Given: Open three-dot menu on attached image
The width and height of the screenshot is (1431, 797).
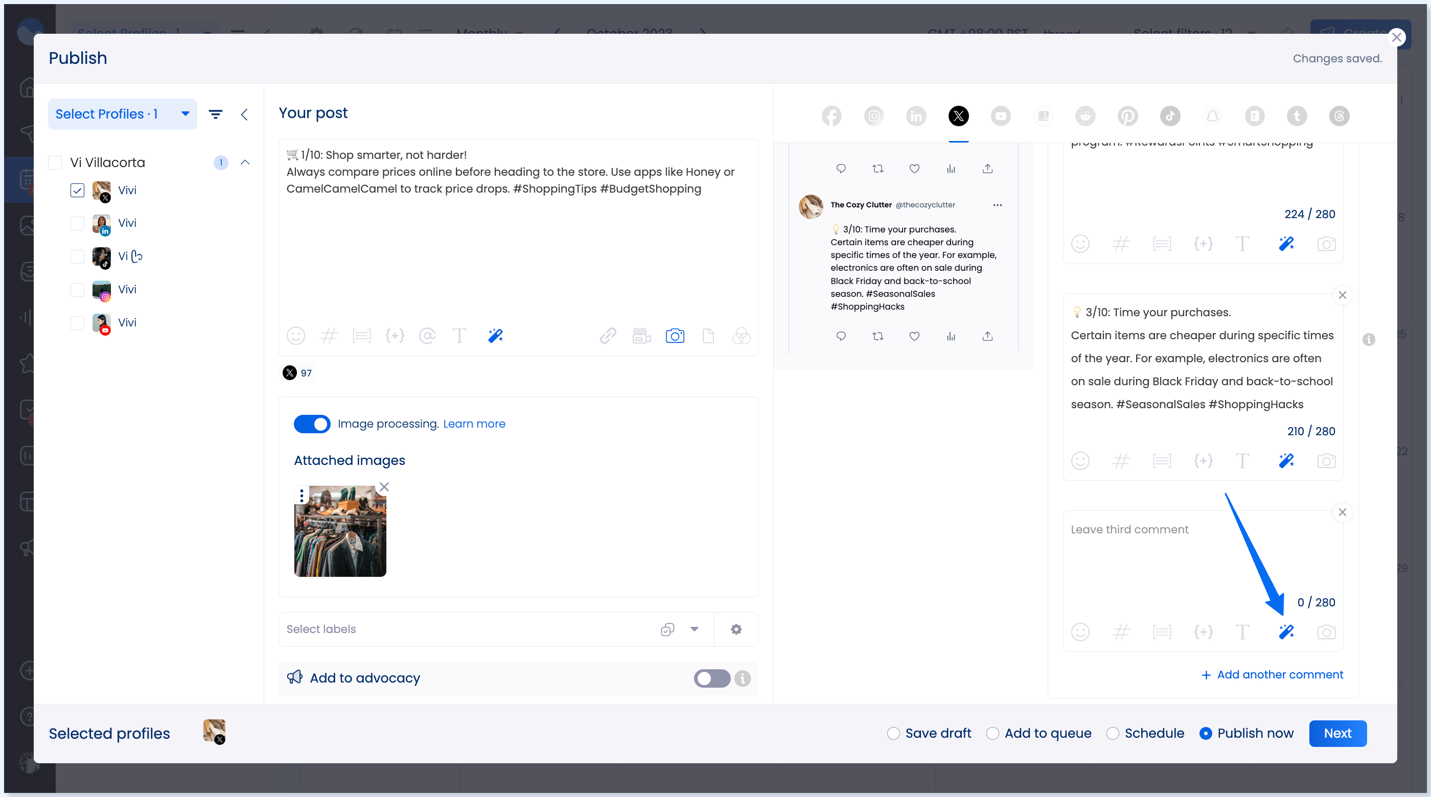Looking at the screenshot, I should click(302, 495).
